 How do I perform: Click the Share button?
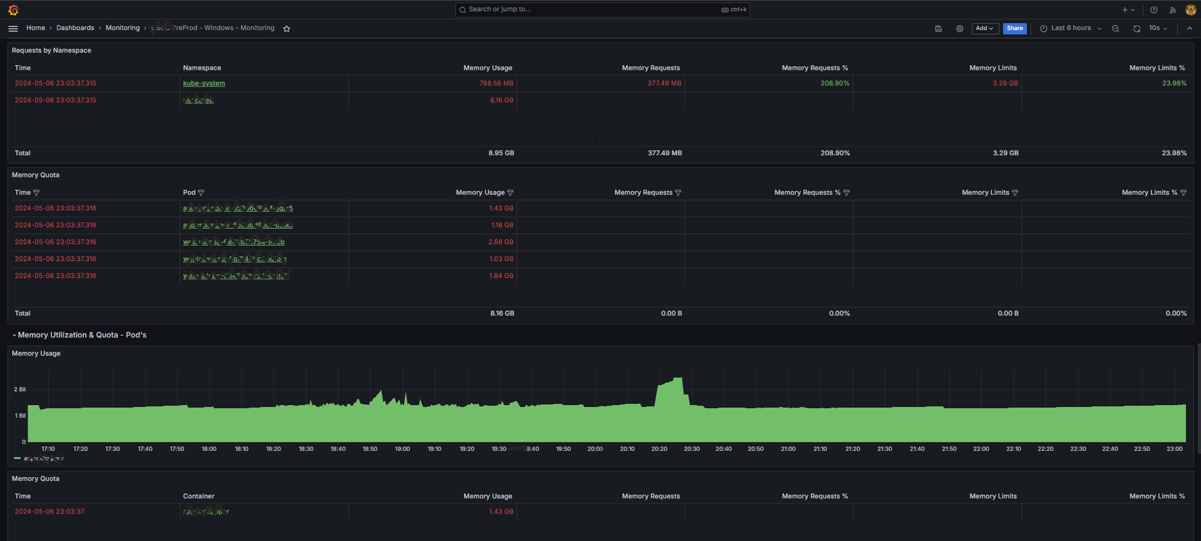pos(1015,28)
